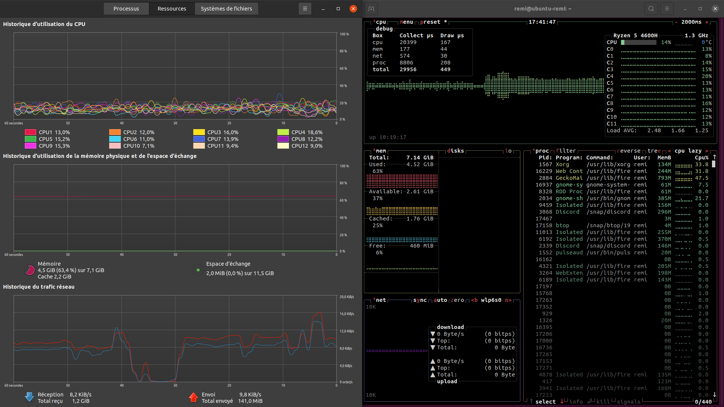Image resolution: width=724 pixels, height=407 pixels.
Task: Cycle to the next btop preset
Action: click(430, 22)
